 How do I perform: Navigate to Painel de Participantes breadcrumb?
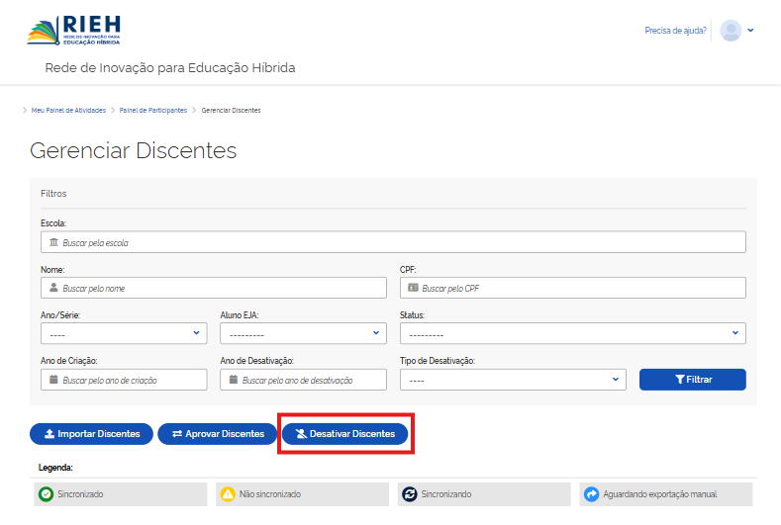click(x=152, y=110)
